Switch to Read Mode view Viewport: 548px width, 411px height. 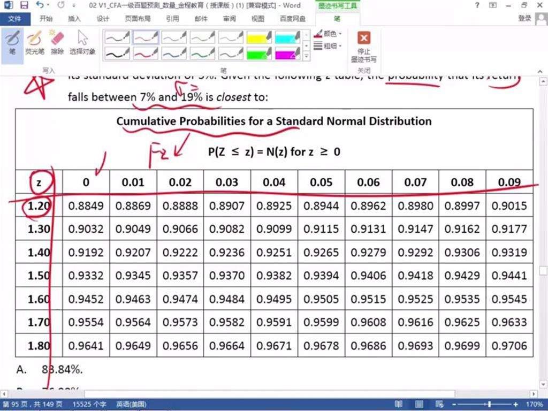[x=398, y=405]
